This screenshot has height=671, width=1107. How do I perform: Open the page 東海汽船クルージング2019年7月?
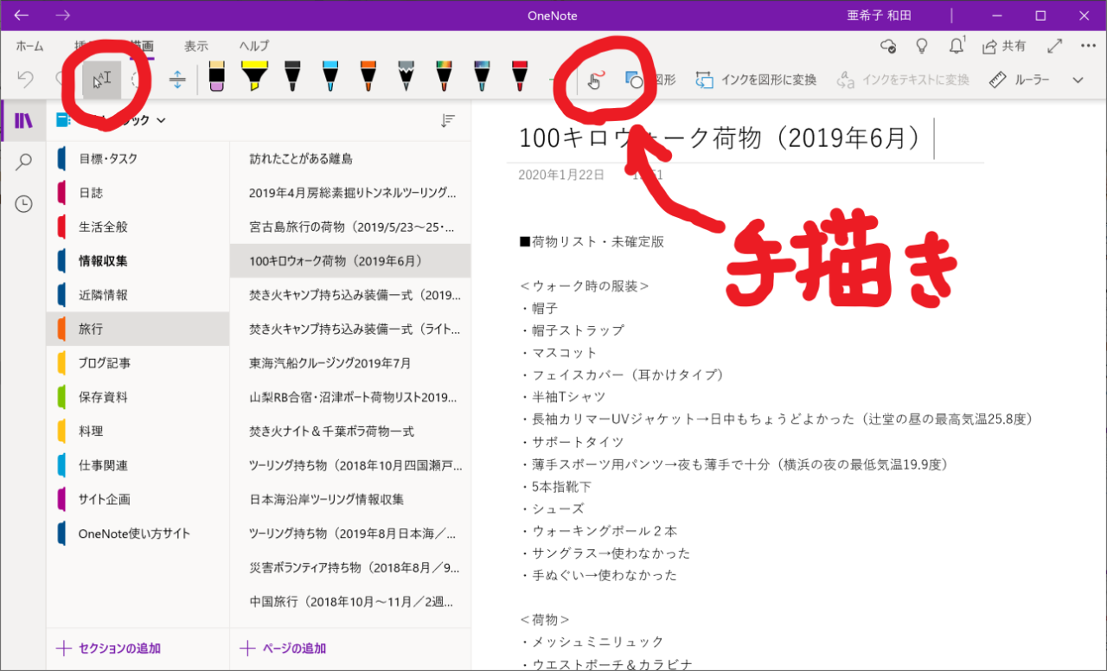pos(350,363)
